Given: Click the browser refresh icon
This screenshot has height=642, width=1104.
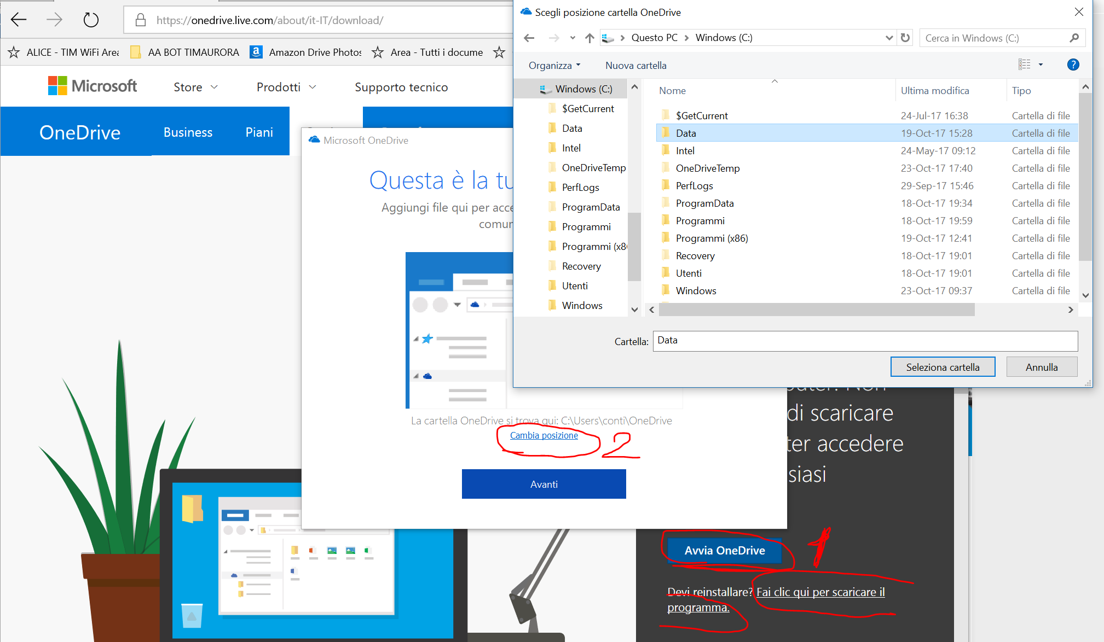Looking at the screenshot, I should 91,20.
